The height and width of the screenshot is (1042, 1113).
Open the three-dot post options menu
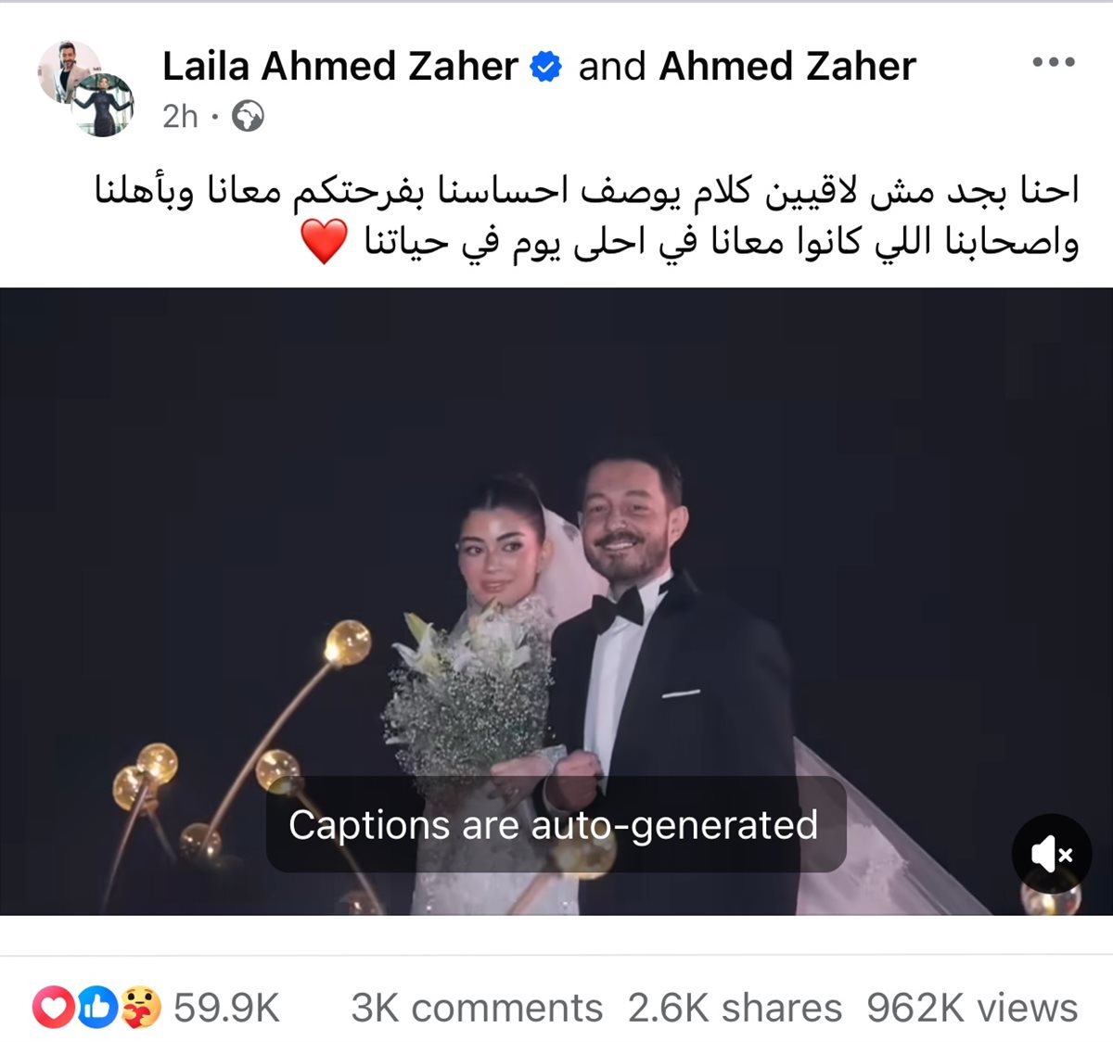click(x=1054, y=63)
